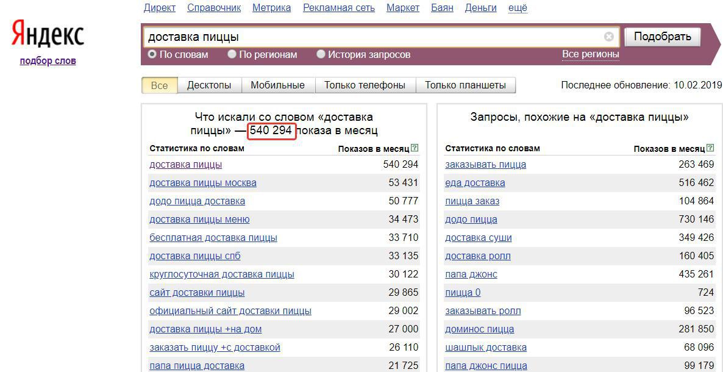Click the подбор слов link
This screenshot has width=723, height=372.
pyautogui.click(x=48, y=60)
